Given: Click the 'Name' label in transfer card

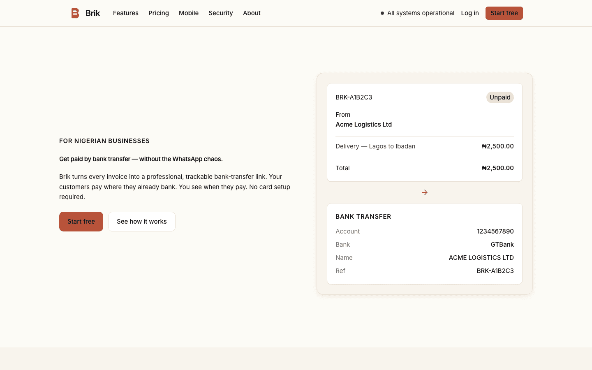Looking at the screenshot, I should tap(344, 258).
